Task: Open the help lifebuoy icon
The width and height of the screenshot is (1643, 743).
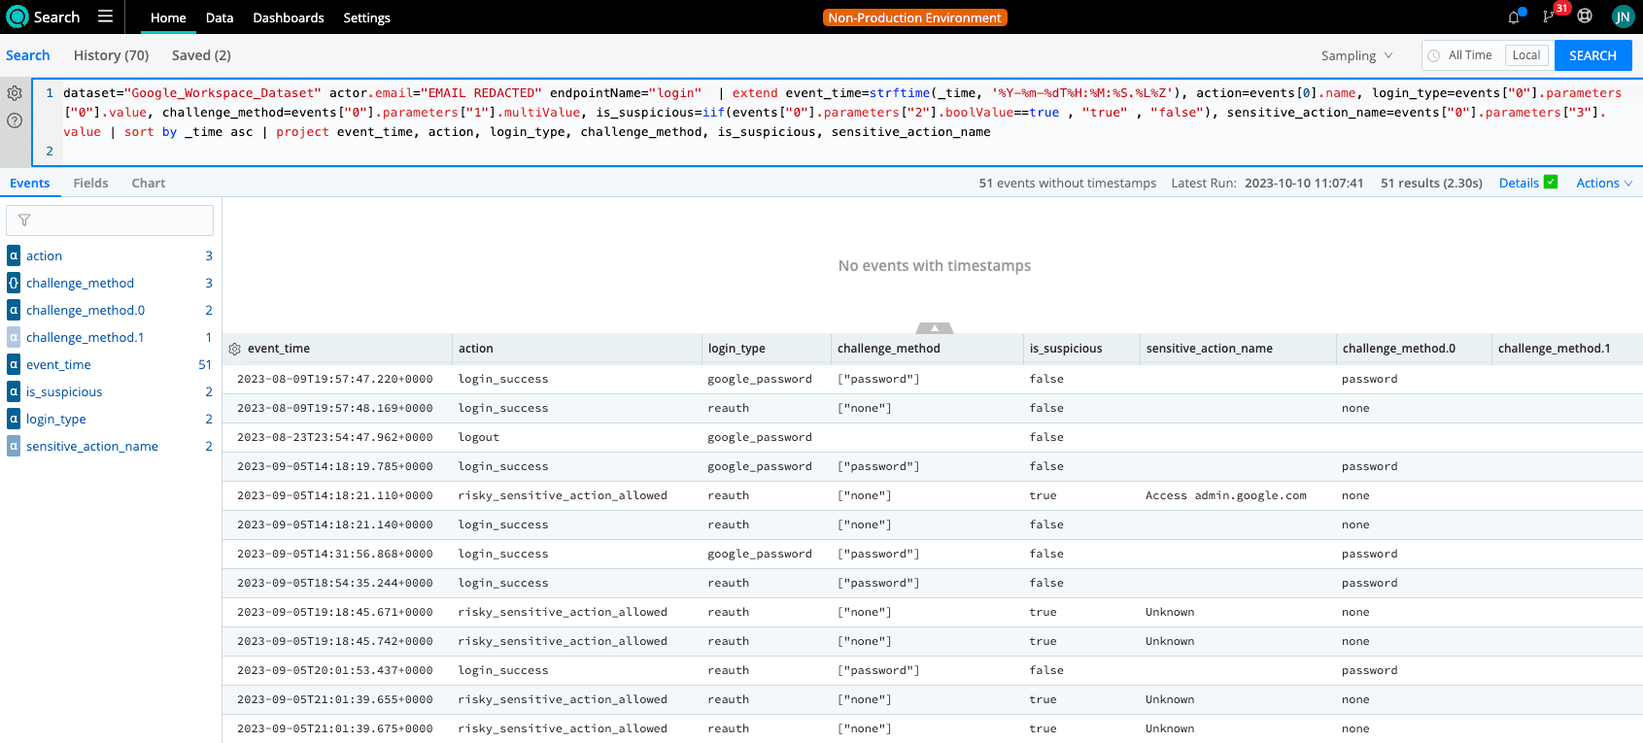Action: (x=1585, y=17)
